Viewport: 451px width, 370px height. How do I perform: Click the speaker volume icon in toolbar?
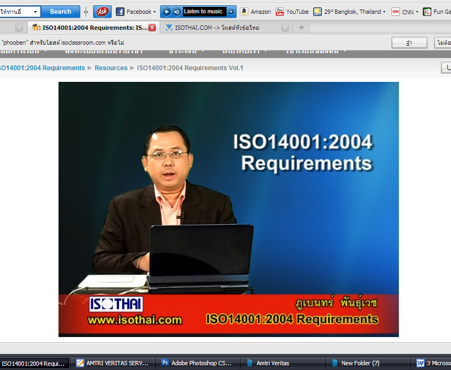coord(177,12)
